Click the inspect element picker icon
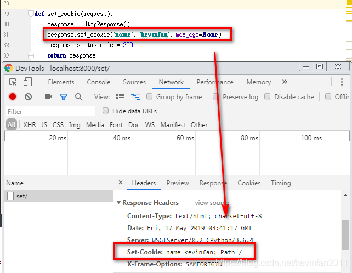 click(x=13, y=82)
